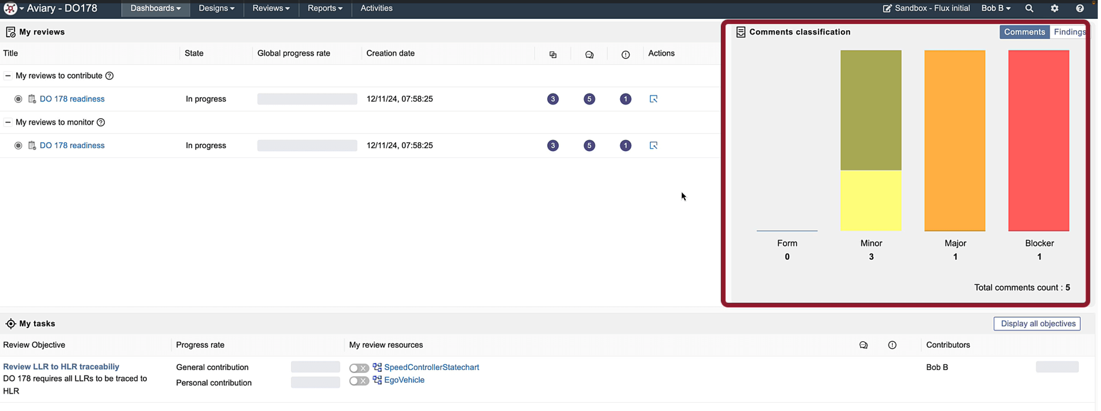The height and width of the screenshot is (411, 1101).
Task: Open the Reports menu
Action: (325, 8)
